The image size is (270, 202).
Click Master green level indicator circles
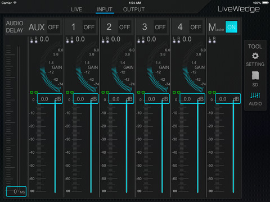[x=212, y=92]
